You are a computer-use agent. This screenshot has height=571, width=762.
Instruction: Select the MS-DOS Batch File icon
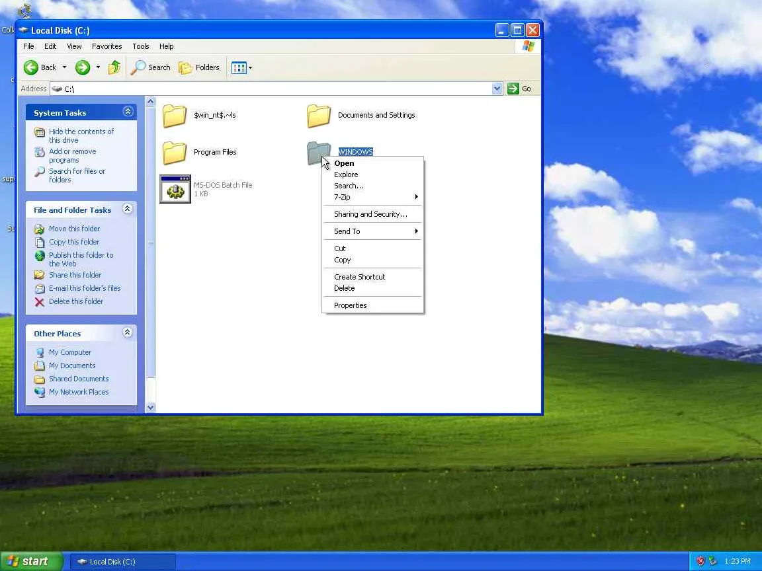(x=175, y=189)
